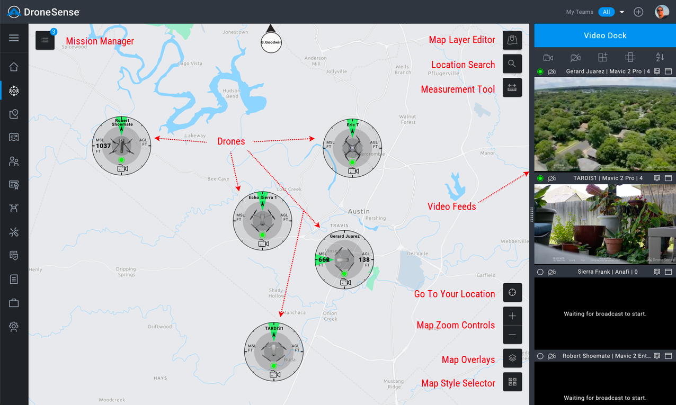Toggle green status circle on Gerard Juarez feed

[540, 71]
